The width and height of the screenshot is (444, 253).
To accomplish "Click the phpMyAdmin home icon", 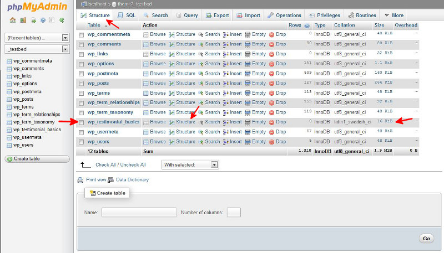I will pos(13,20).
